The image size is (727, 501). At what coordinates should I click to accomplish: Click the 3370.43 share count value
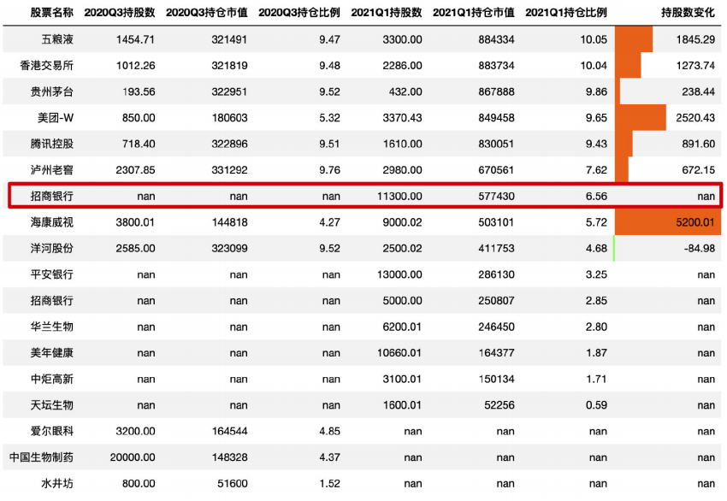[403, 118]
